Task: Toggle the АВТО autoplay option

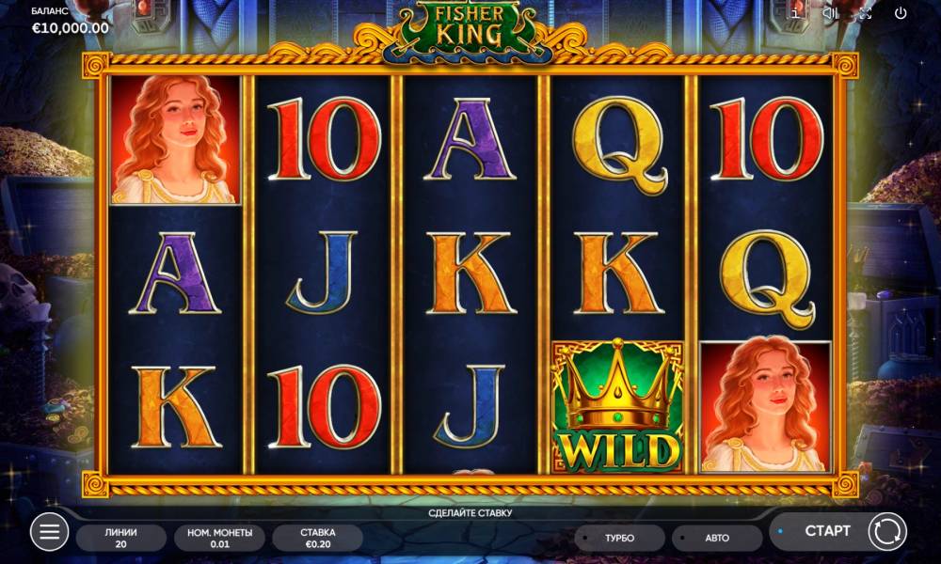Action: coord(717,538)
